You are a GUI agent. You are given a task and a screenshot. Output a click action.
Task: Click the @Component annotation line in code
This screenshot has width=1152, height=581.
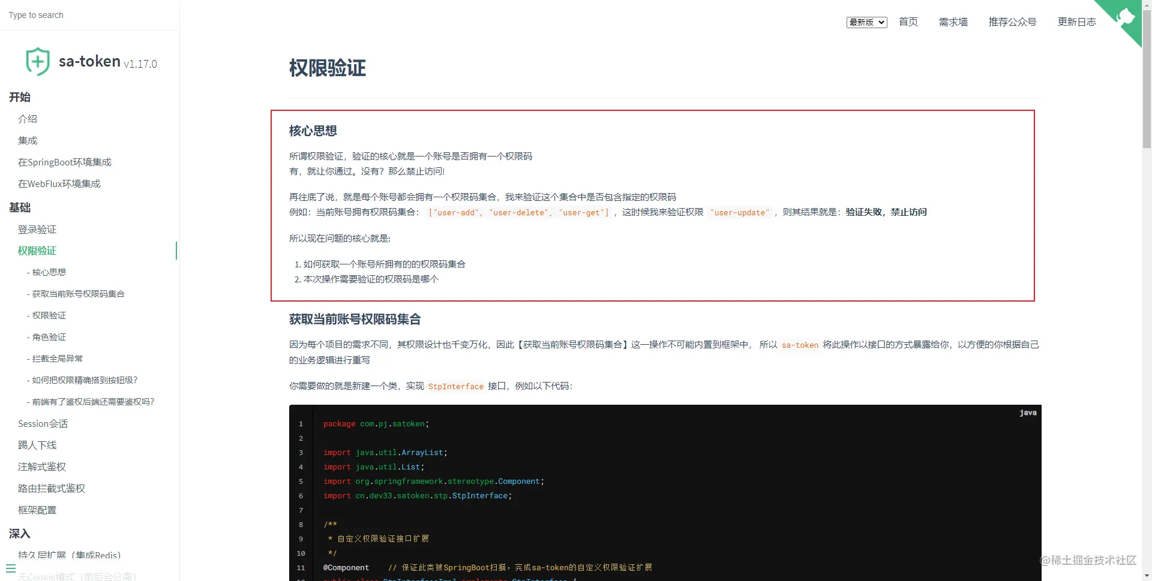tap(487, 568)
